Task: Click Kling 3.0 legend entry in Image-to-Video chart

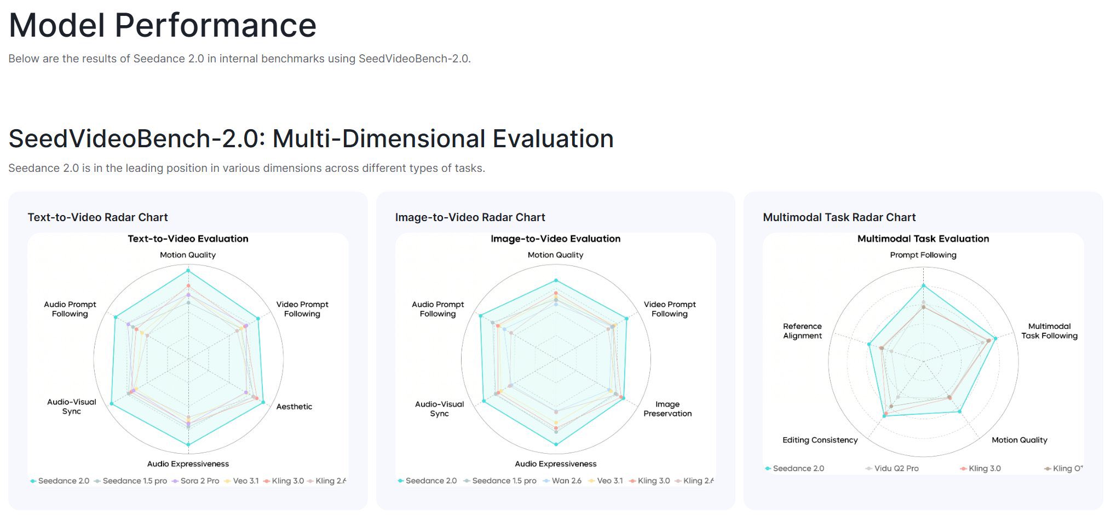Action: tap(649, 481)
